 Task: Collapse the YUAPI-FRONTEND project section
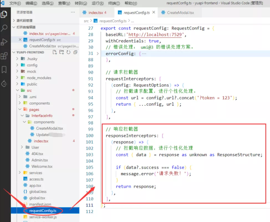click(30, 52)
